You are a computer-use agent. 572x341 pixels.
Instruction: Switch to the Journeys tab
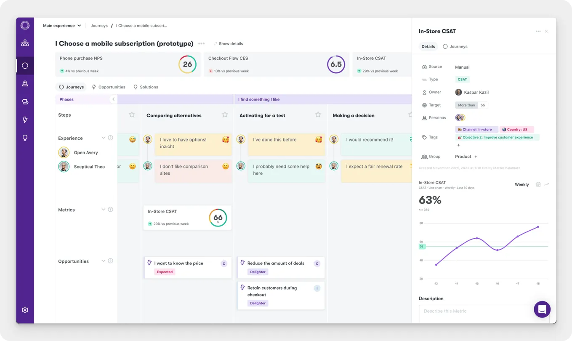[x=71, y=87]
